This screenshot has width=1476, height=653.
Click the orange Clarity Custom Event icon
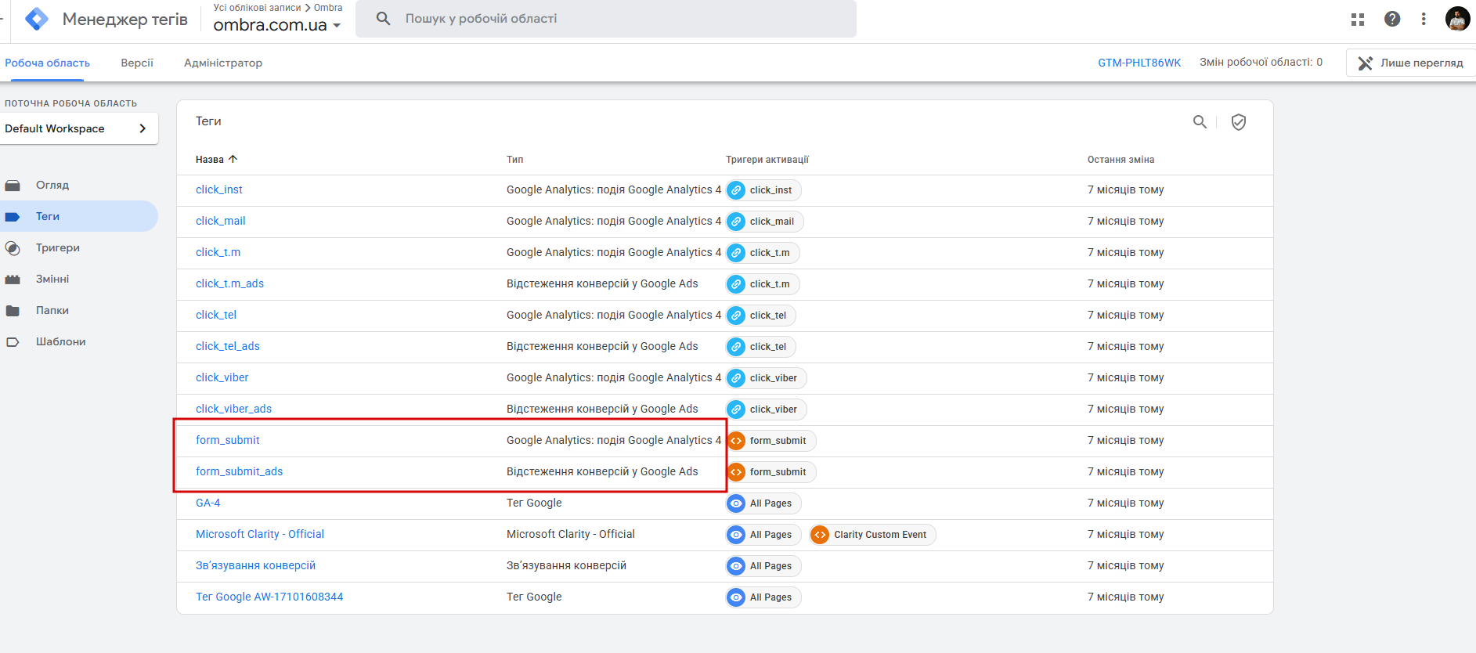(820, 535)
